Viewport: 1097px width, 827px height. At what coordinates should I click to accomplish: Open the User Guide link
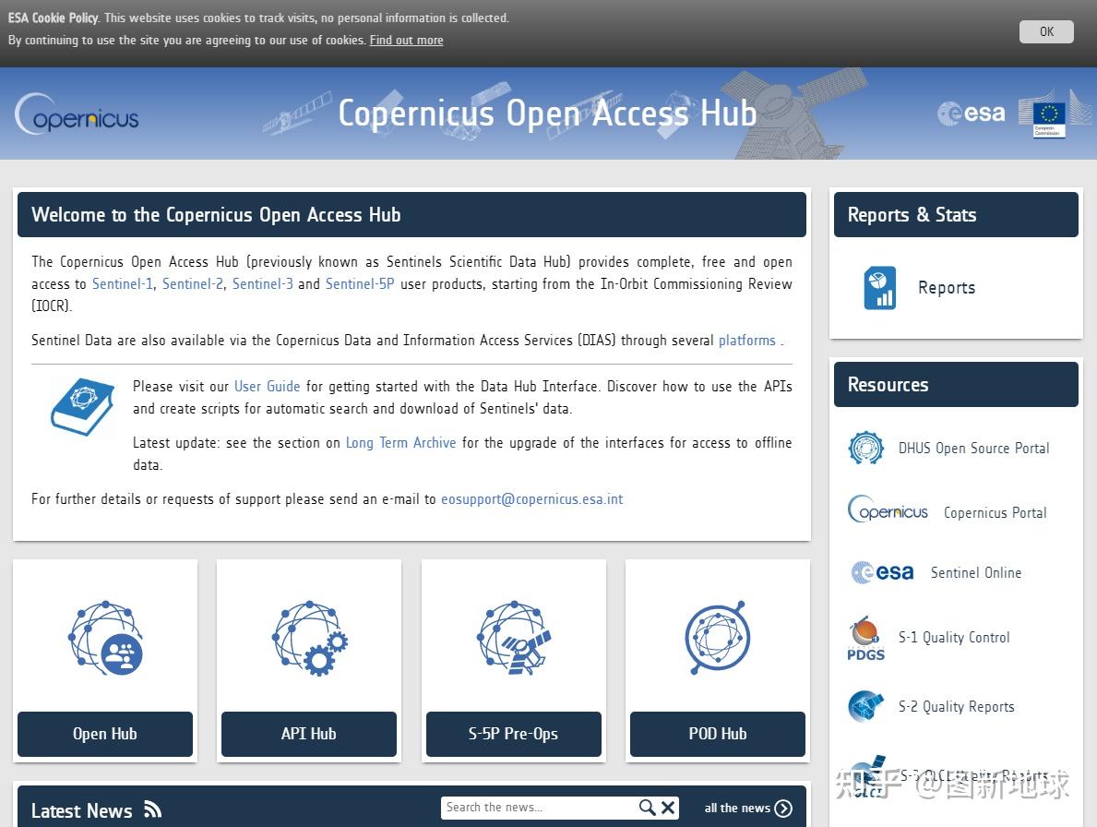tap(268, 386)
